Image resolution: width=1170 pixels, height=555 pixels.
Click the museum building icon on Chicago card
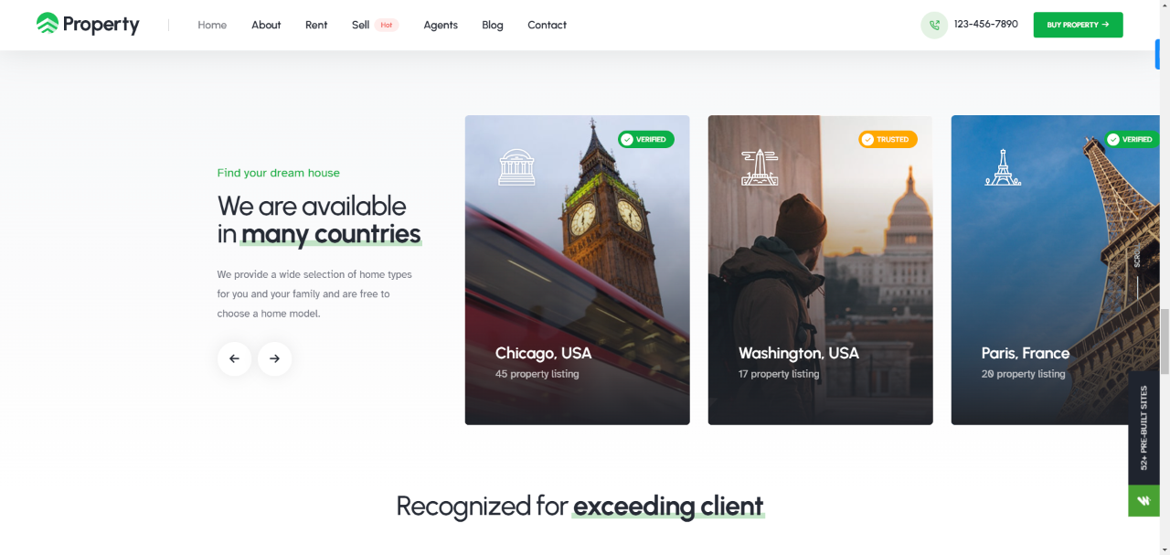click(x=516, y=167)
